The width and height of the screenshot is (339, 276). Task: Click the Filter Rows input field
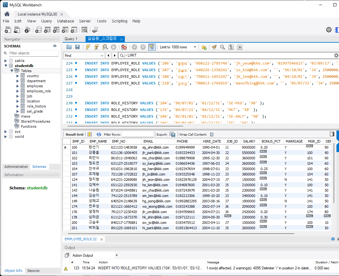click(x=138, y=134)
